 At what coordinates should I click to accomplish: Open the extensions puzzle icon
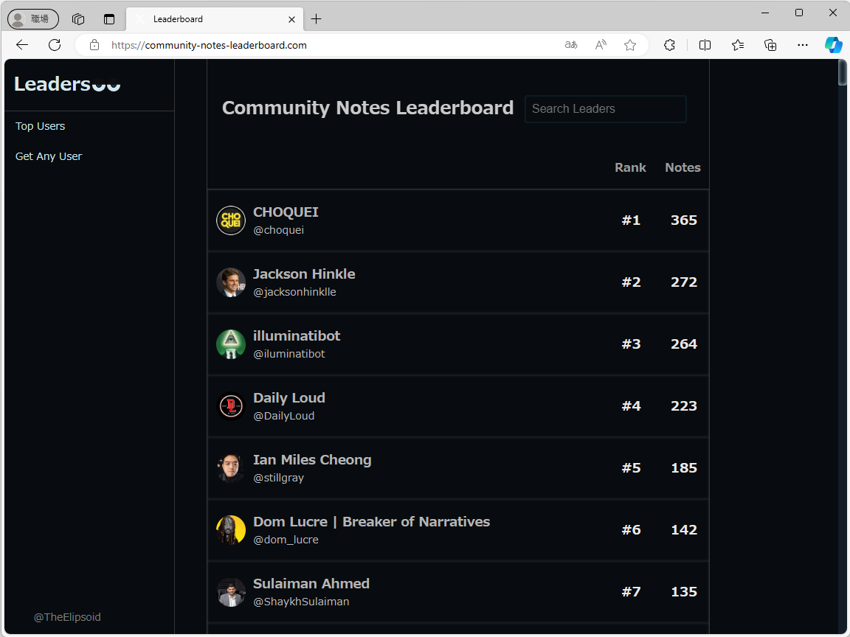(x=669, y=45)
